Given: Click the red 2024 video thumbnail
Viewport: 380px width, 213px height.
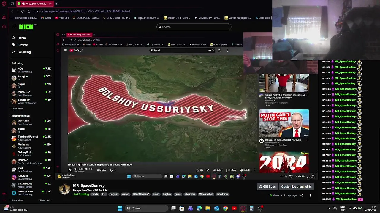Looking at the screenshot, I should tap(284, 162).
